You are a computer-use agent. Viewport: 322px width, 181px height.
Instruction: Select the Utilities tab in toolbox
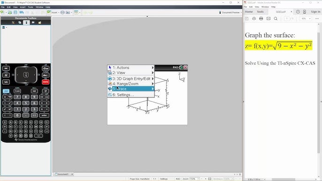tap(33, 23)
